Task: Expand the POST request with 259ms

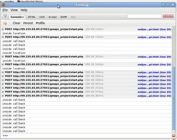Action: tap(3, 76)
